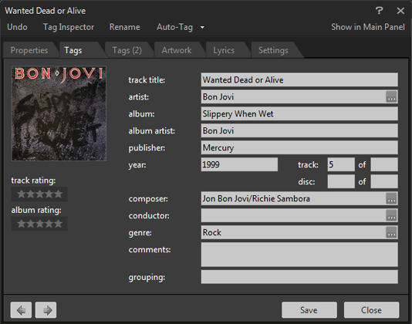The image size is (412, 324).
Task: Switch to the Settings tab
Action: [x=273, y=50]
